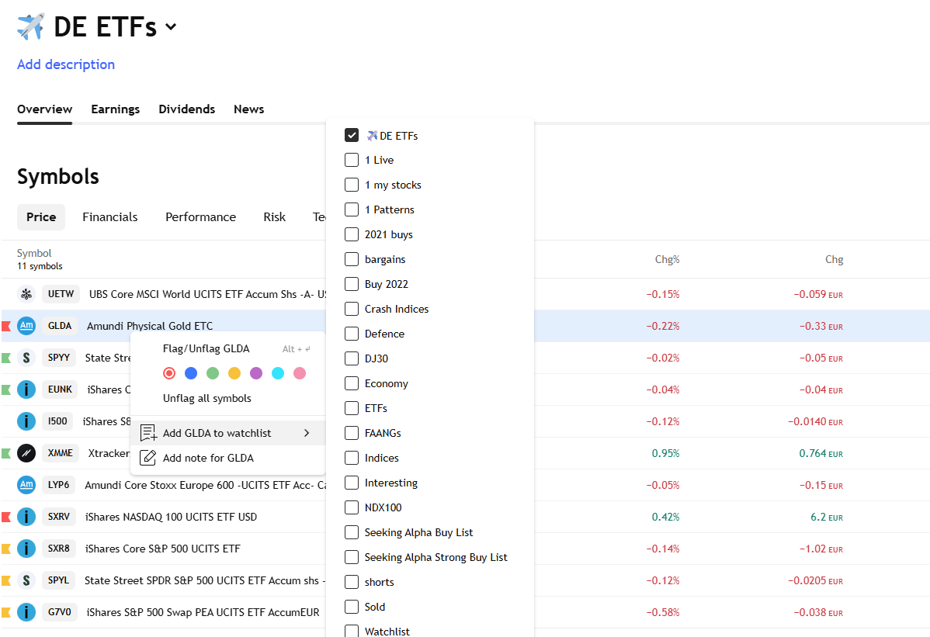Viewport: 930px width, 637px height.
Task: Click the Add note pencil icon
Action: point(147,458)
